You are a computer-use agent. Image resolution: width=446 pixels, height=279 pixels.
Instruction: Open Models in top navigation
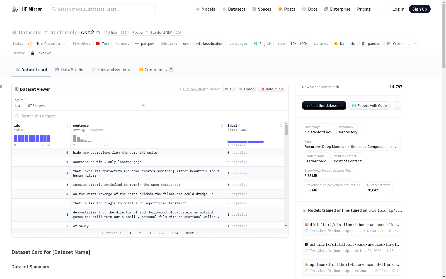point(205,9)
